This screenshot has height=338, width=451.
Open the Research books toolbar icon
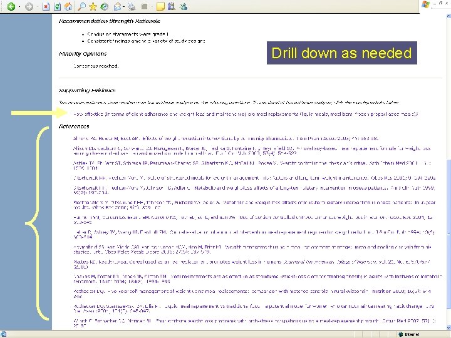pos(172,6)
